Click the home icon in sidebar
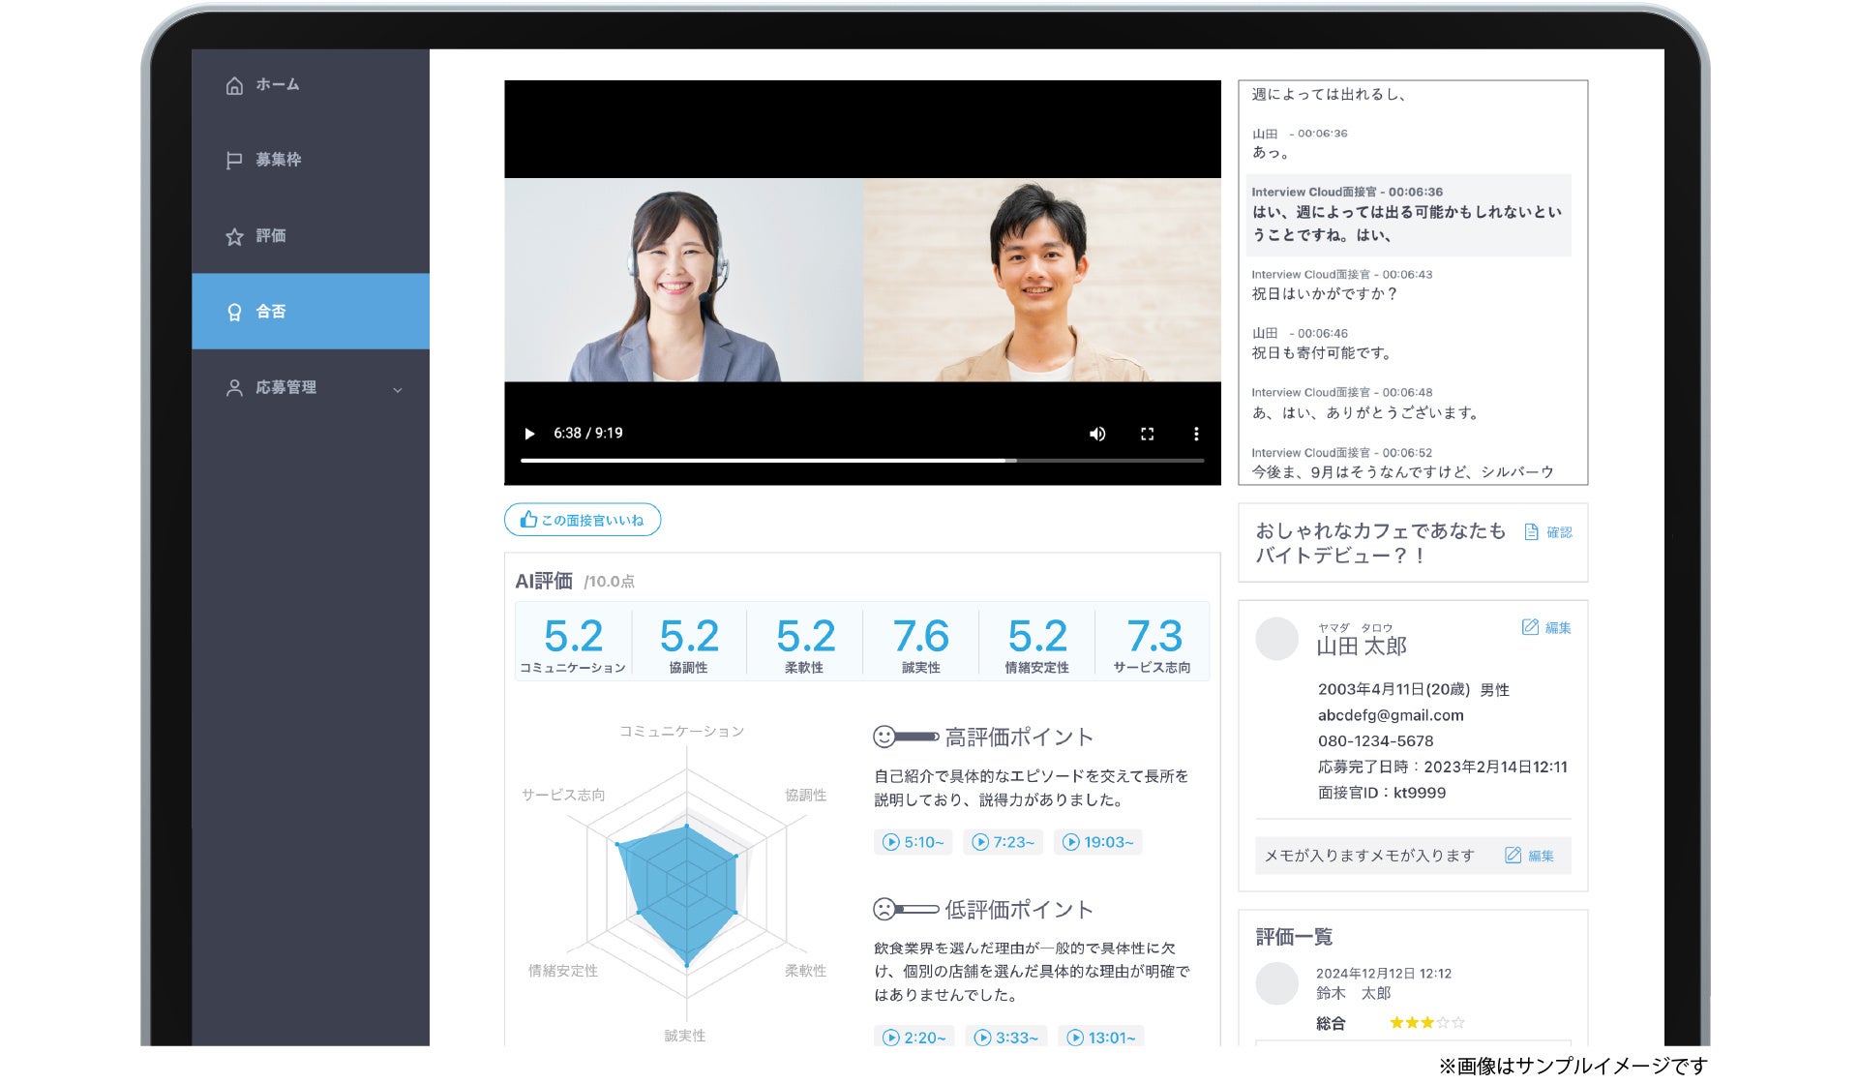Screen dimensions: 1858x1084 pyautogui.click(x=234, y=85)
